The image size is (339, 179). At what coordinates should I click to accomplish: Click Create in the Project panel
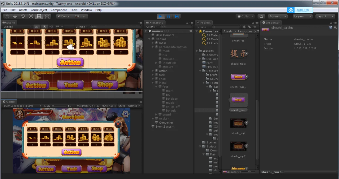click(202, 27)
